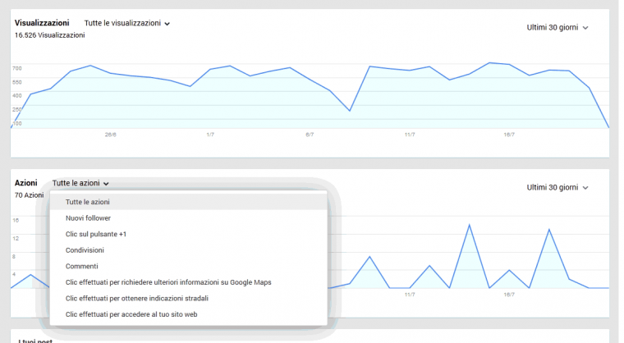Click the '12' axis label on actions chart
Viewport: 624px width, 343px height.
coord(16,238)
